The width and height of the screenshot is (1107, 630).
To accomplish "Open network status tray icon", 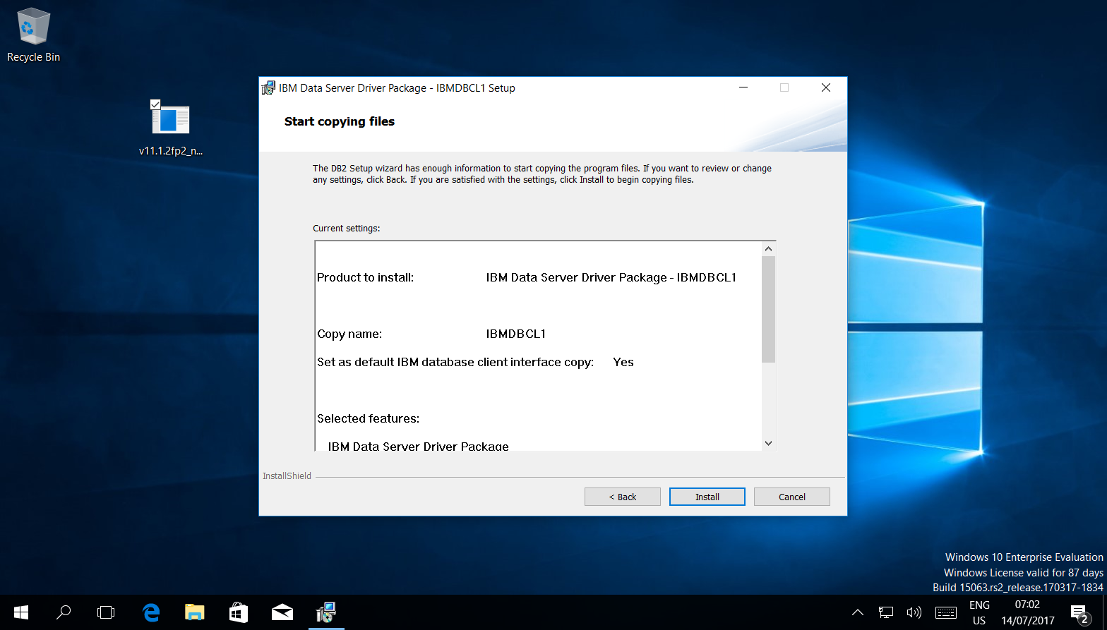I will [886, 612].
